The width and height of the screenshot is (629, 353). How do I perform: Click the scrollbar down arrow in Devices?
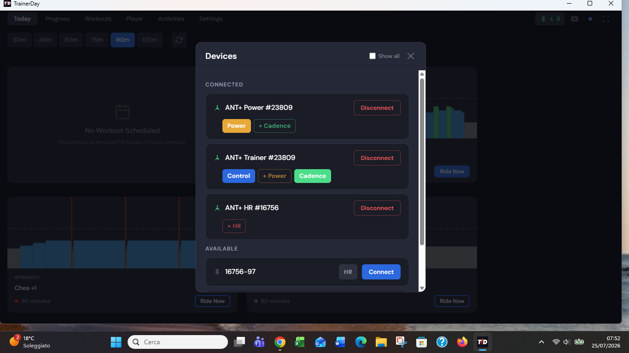click(x=422, y=288)
